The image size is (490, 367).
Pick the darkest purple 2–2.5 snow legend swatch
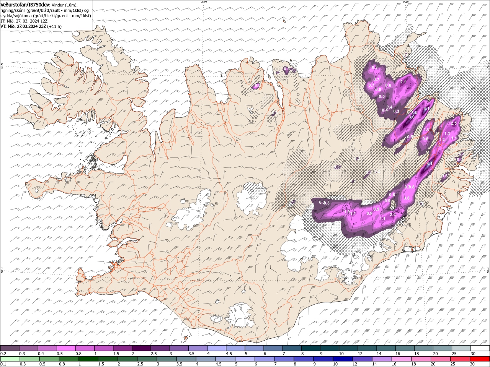point(141,348)
